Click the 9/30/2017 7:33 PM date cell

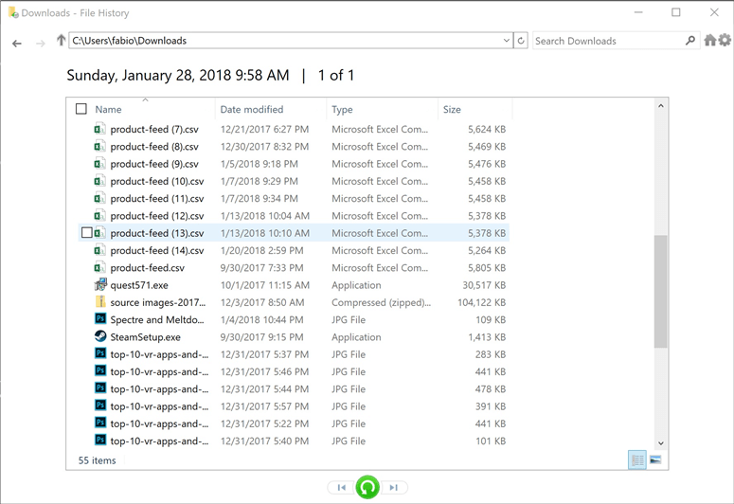(x=261, y=268)
